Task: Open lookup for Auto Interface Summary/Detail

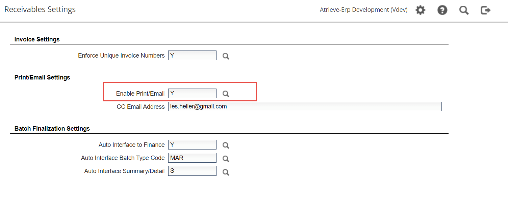Action: coord(226,172)
